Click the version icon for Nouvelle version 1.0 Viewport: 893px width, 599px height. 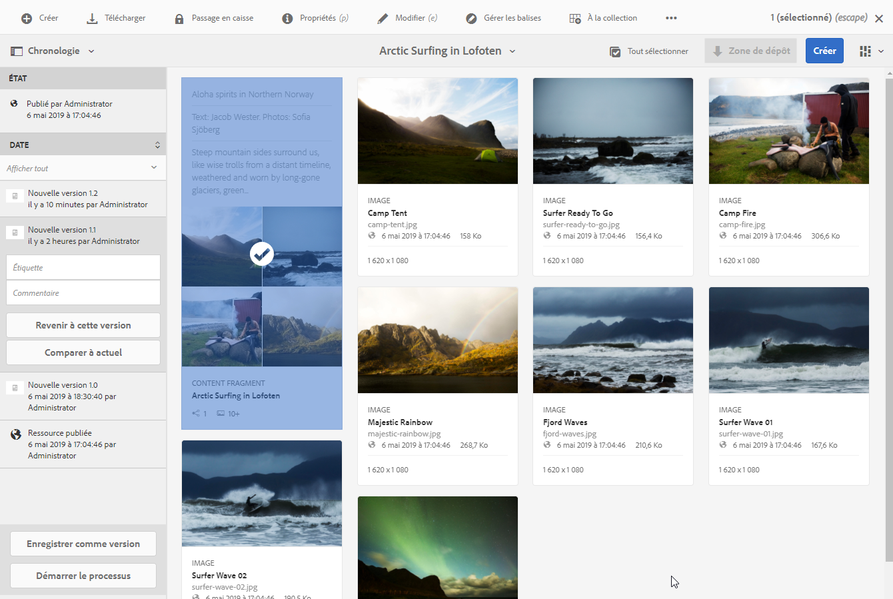click(15, 388)
